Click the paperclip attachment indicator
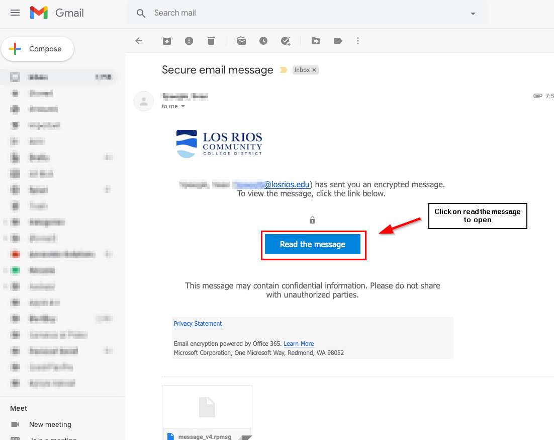This screenshot has height=440, width=554. (538, 96)
